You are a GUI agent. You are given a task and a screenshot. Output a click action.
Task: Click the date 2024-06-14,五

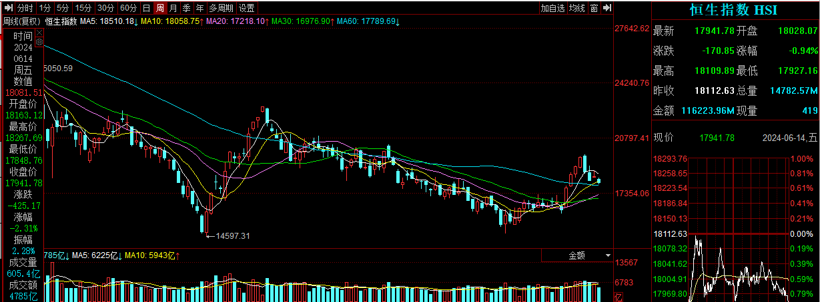(x=789, y=138)
